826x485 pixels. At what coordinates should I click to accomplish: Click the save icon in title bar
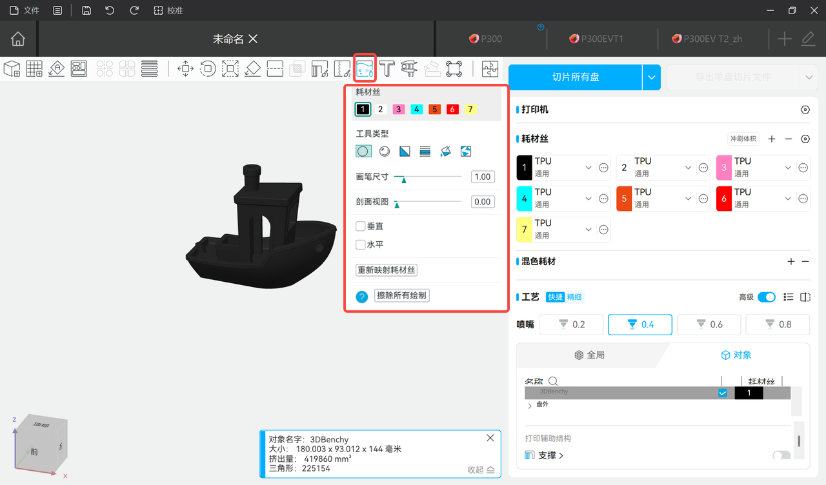coord(86,11)
